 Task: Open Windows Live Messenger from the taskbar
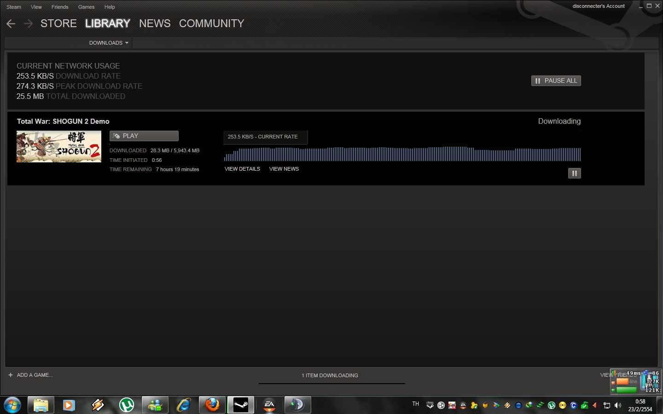[155, 405]
